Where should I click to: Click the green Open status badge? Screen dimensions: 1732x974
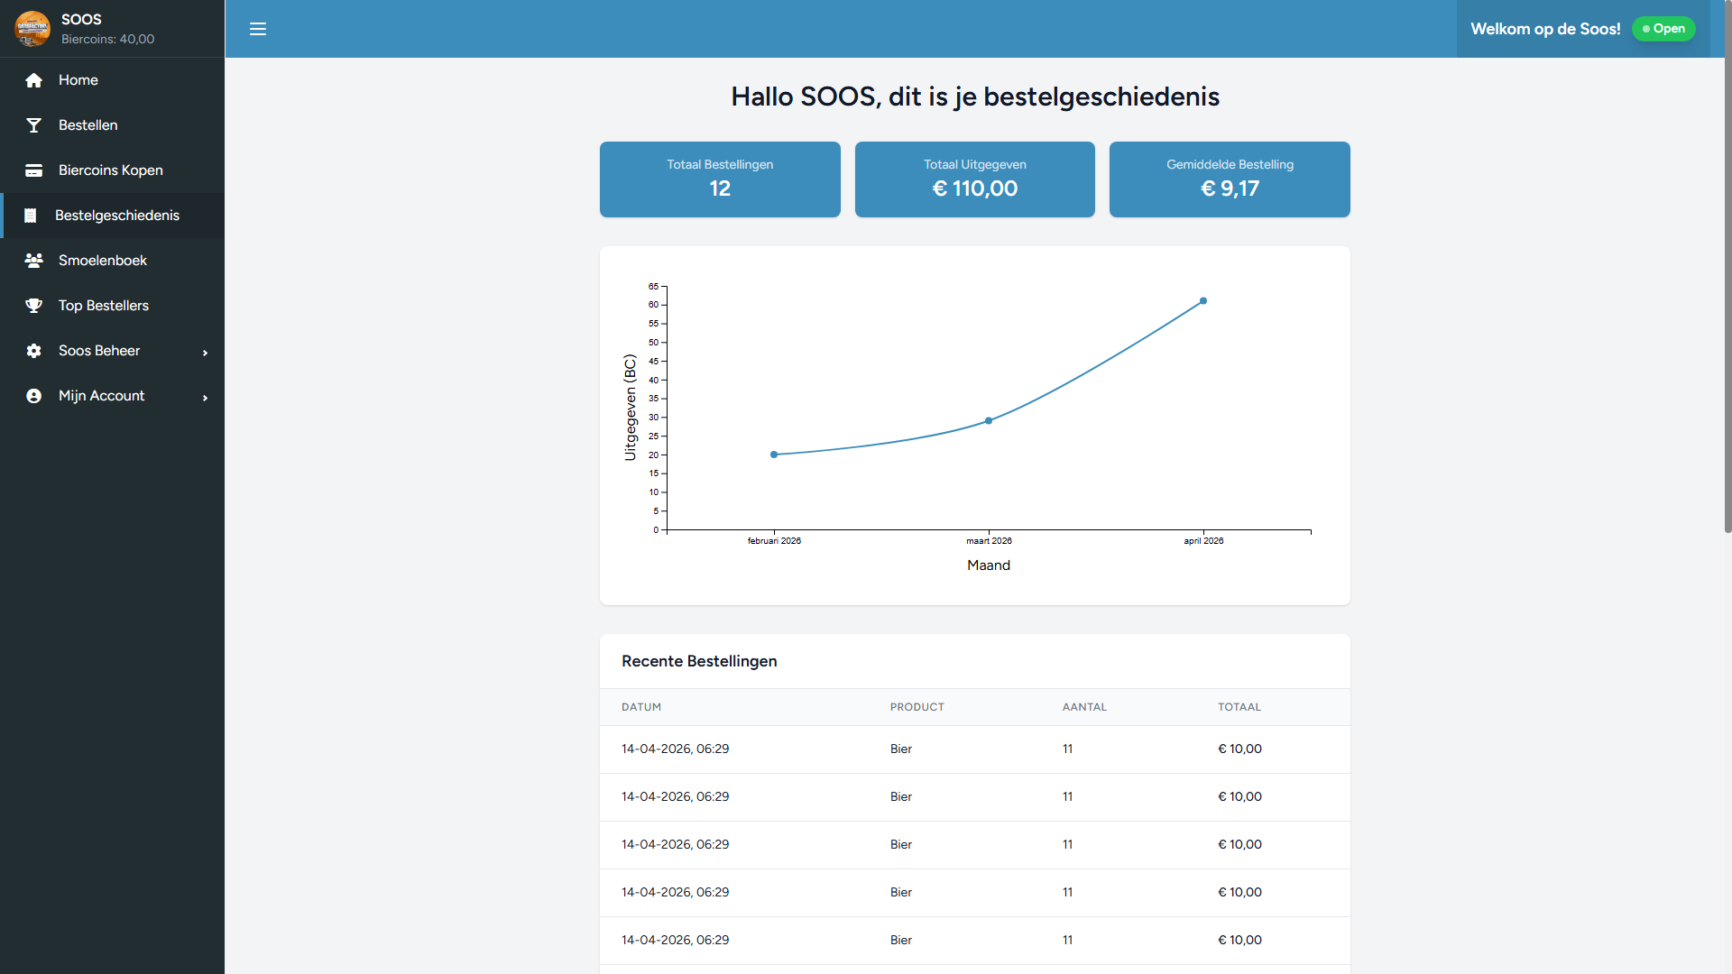[x=1663, y=29]
